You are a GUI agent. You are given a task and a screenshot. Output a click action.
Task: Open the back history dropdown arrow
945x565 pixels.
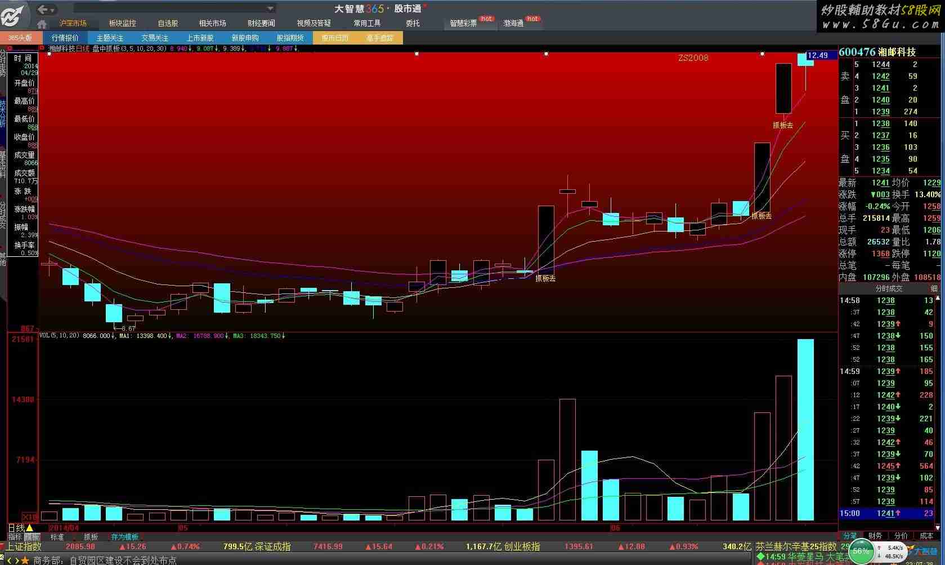[x=52, y=10]
